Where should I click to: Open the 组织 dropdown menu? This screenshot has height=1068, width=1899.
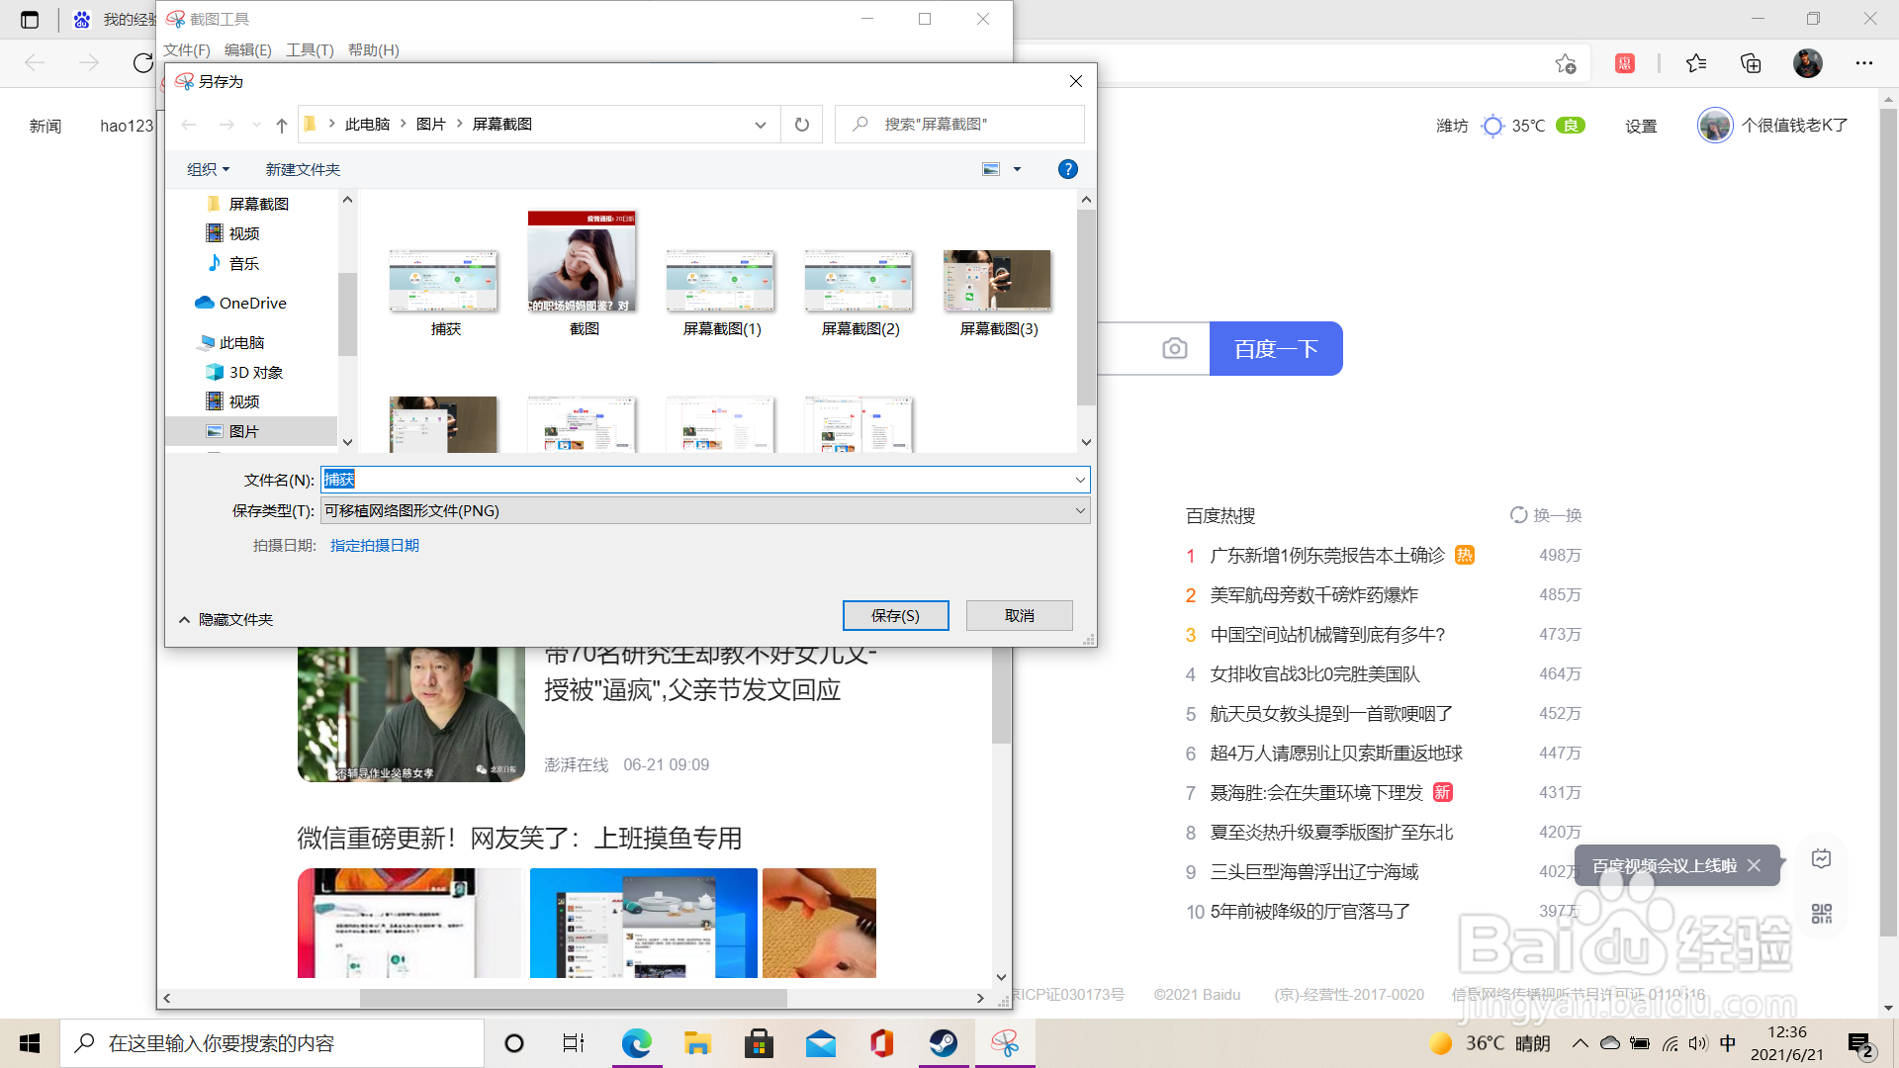click(x=208, y=169)
